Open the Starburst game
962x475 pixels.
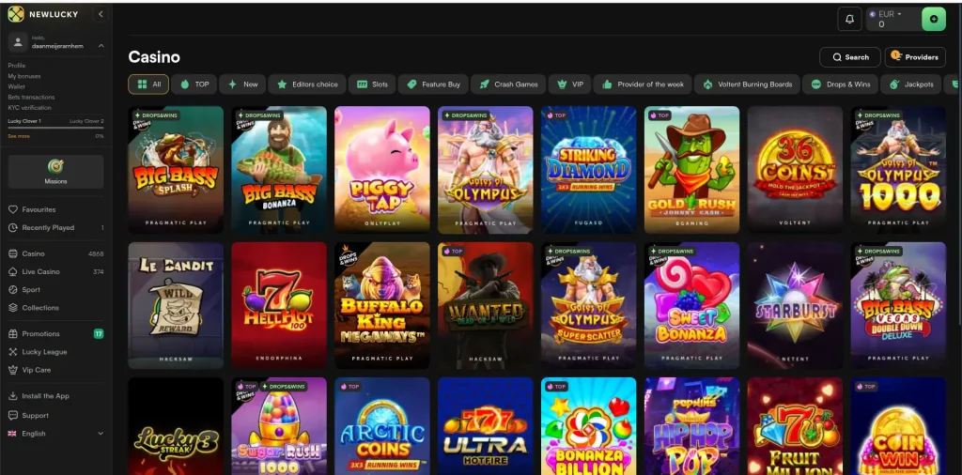(795, 305)
